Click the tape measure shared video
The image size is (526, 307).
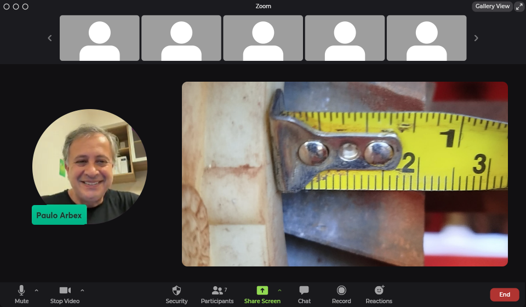click(345, 174)
